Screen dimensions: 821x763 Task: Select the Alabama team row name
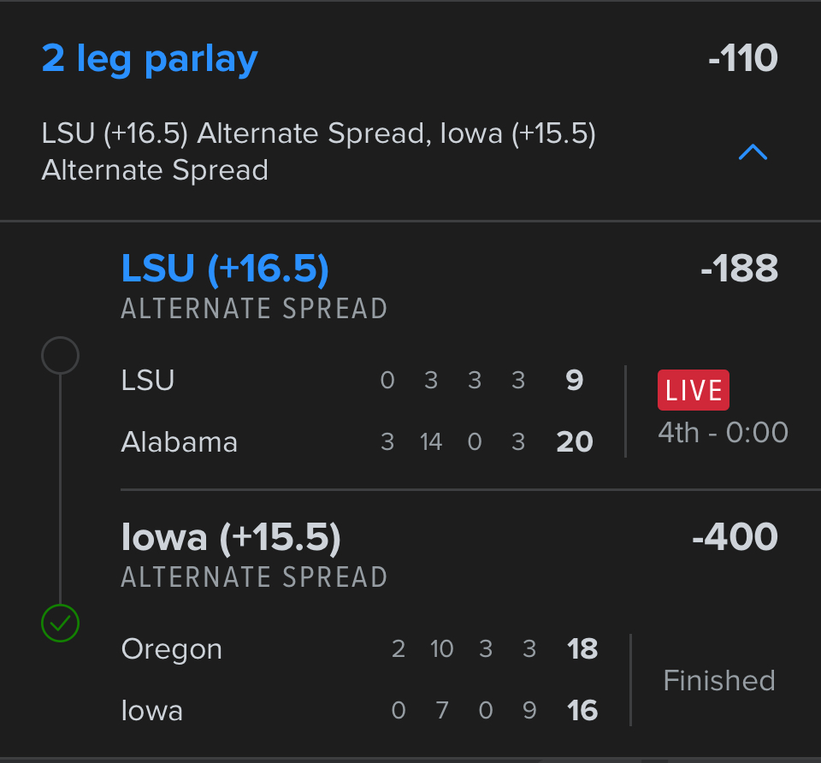[180, 441]
